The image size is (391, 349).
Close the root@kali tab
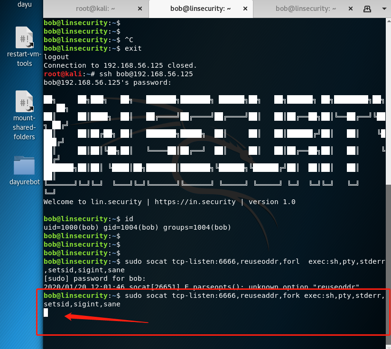click(140, 9)
